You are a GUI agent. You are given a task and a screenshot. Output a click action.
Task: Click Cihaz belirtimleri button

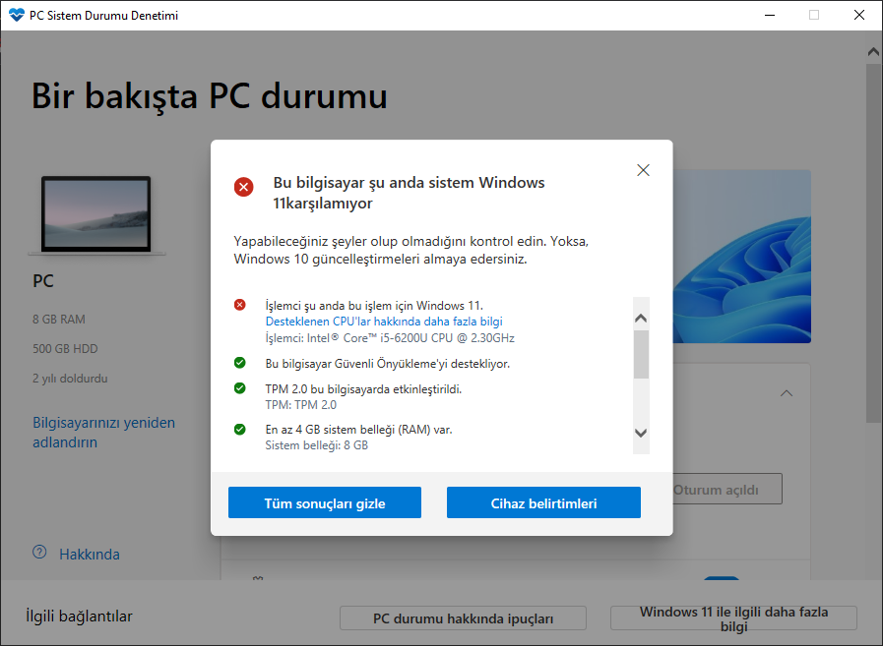[x=543, y=502]
